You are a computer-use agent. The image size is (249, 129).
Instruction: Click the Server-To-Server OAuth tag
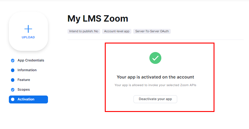coord(152,31)
